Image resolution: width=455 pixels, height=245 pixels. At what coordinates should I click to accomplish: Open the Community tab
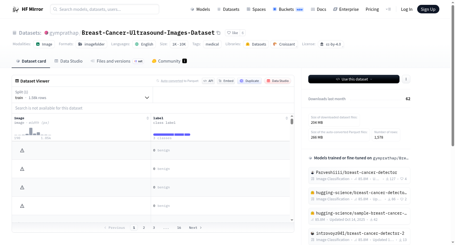(169, 61)
